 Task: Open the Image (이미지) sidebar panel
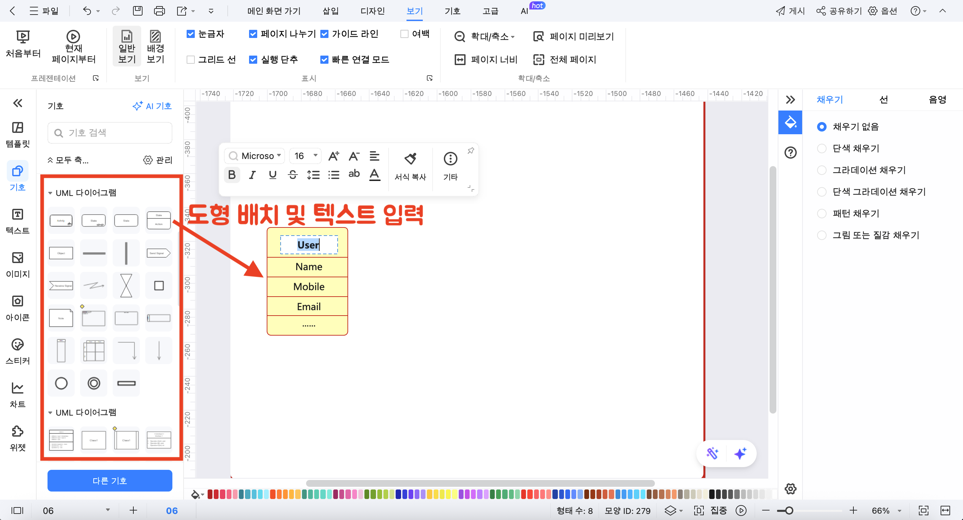(x=18, y=265)
